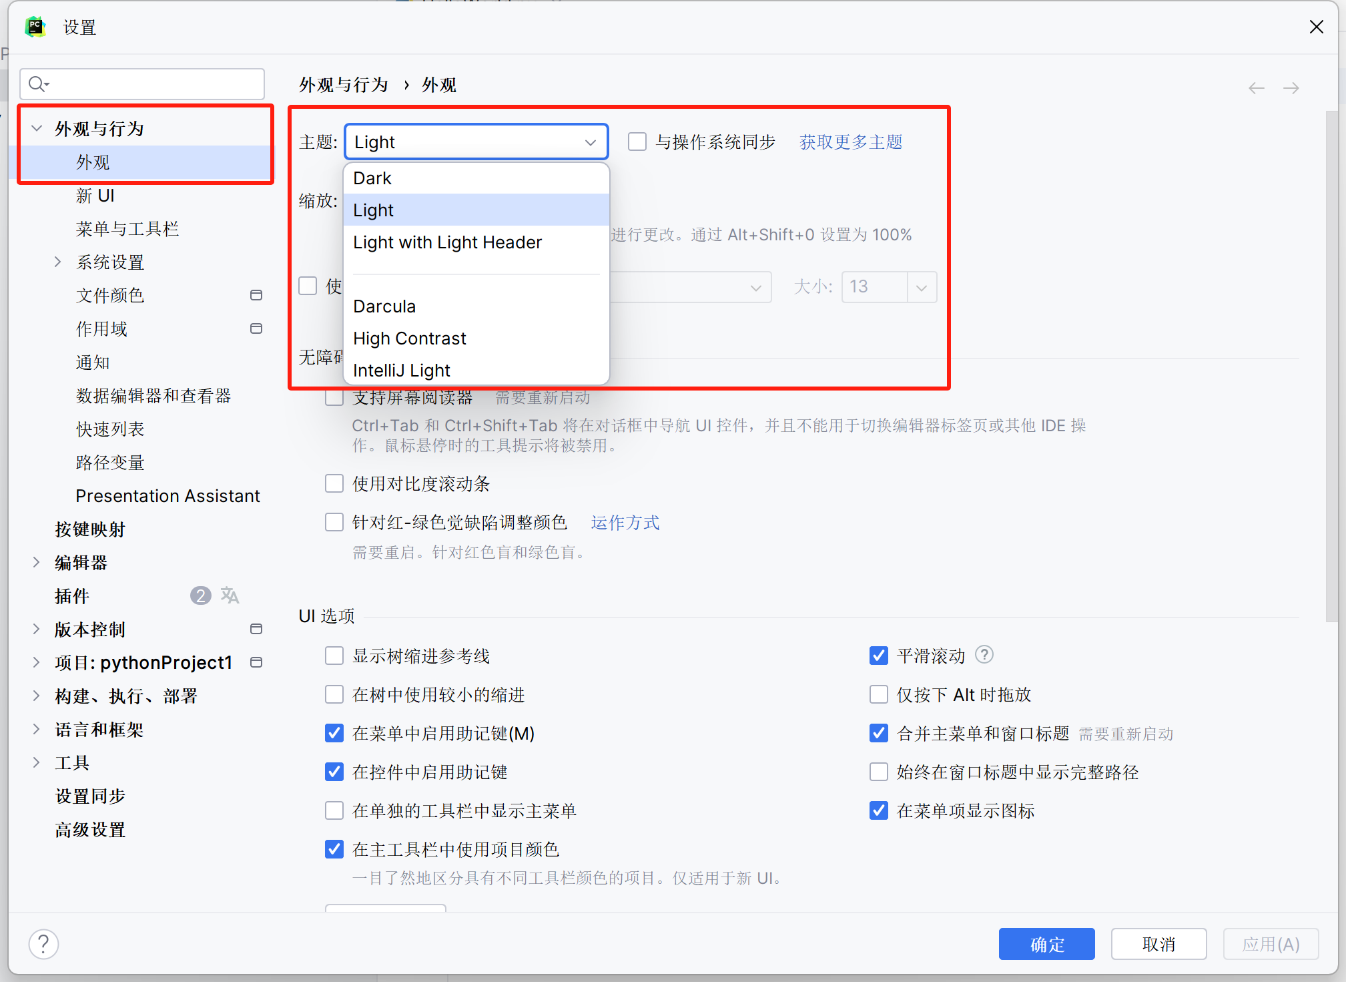Expand the 编辑器 settings group

pos(37,562)
